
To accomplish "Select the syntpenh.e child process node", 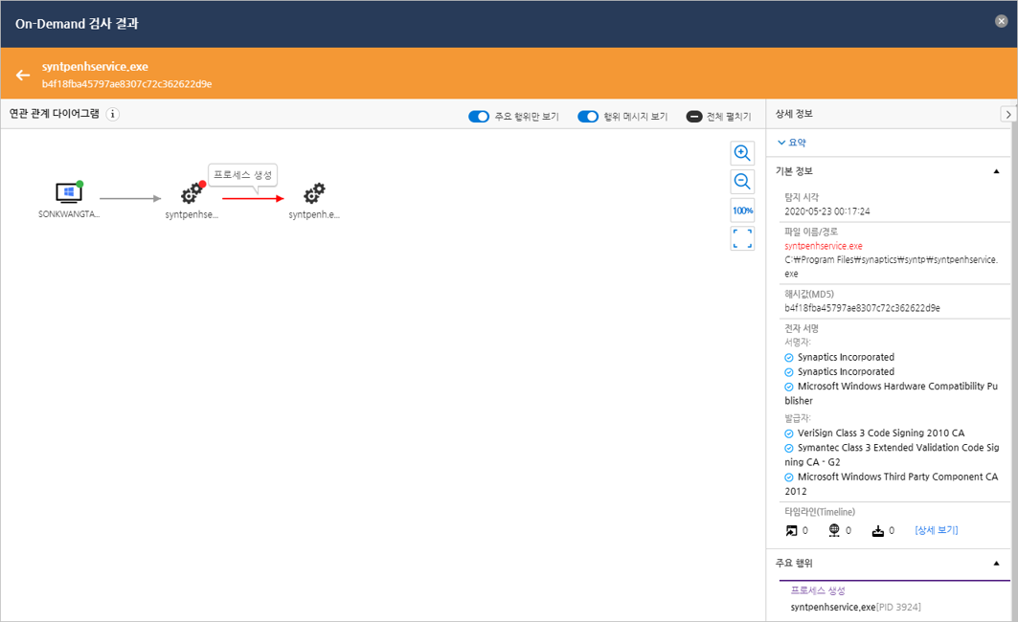I will click(x=314, y=193).
